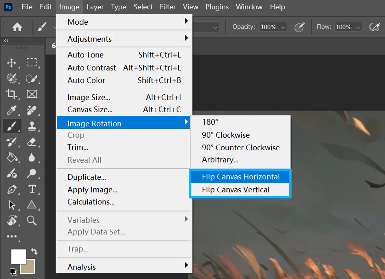Screen dimensions: 385x279
Task: Expand the Adjustments submenu
Action: click(x=123, y=39)
